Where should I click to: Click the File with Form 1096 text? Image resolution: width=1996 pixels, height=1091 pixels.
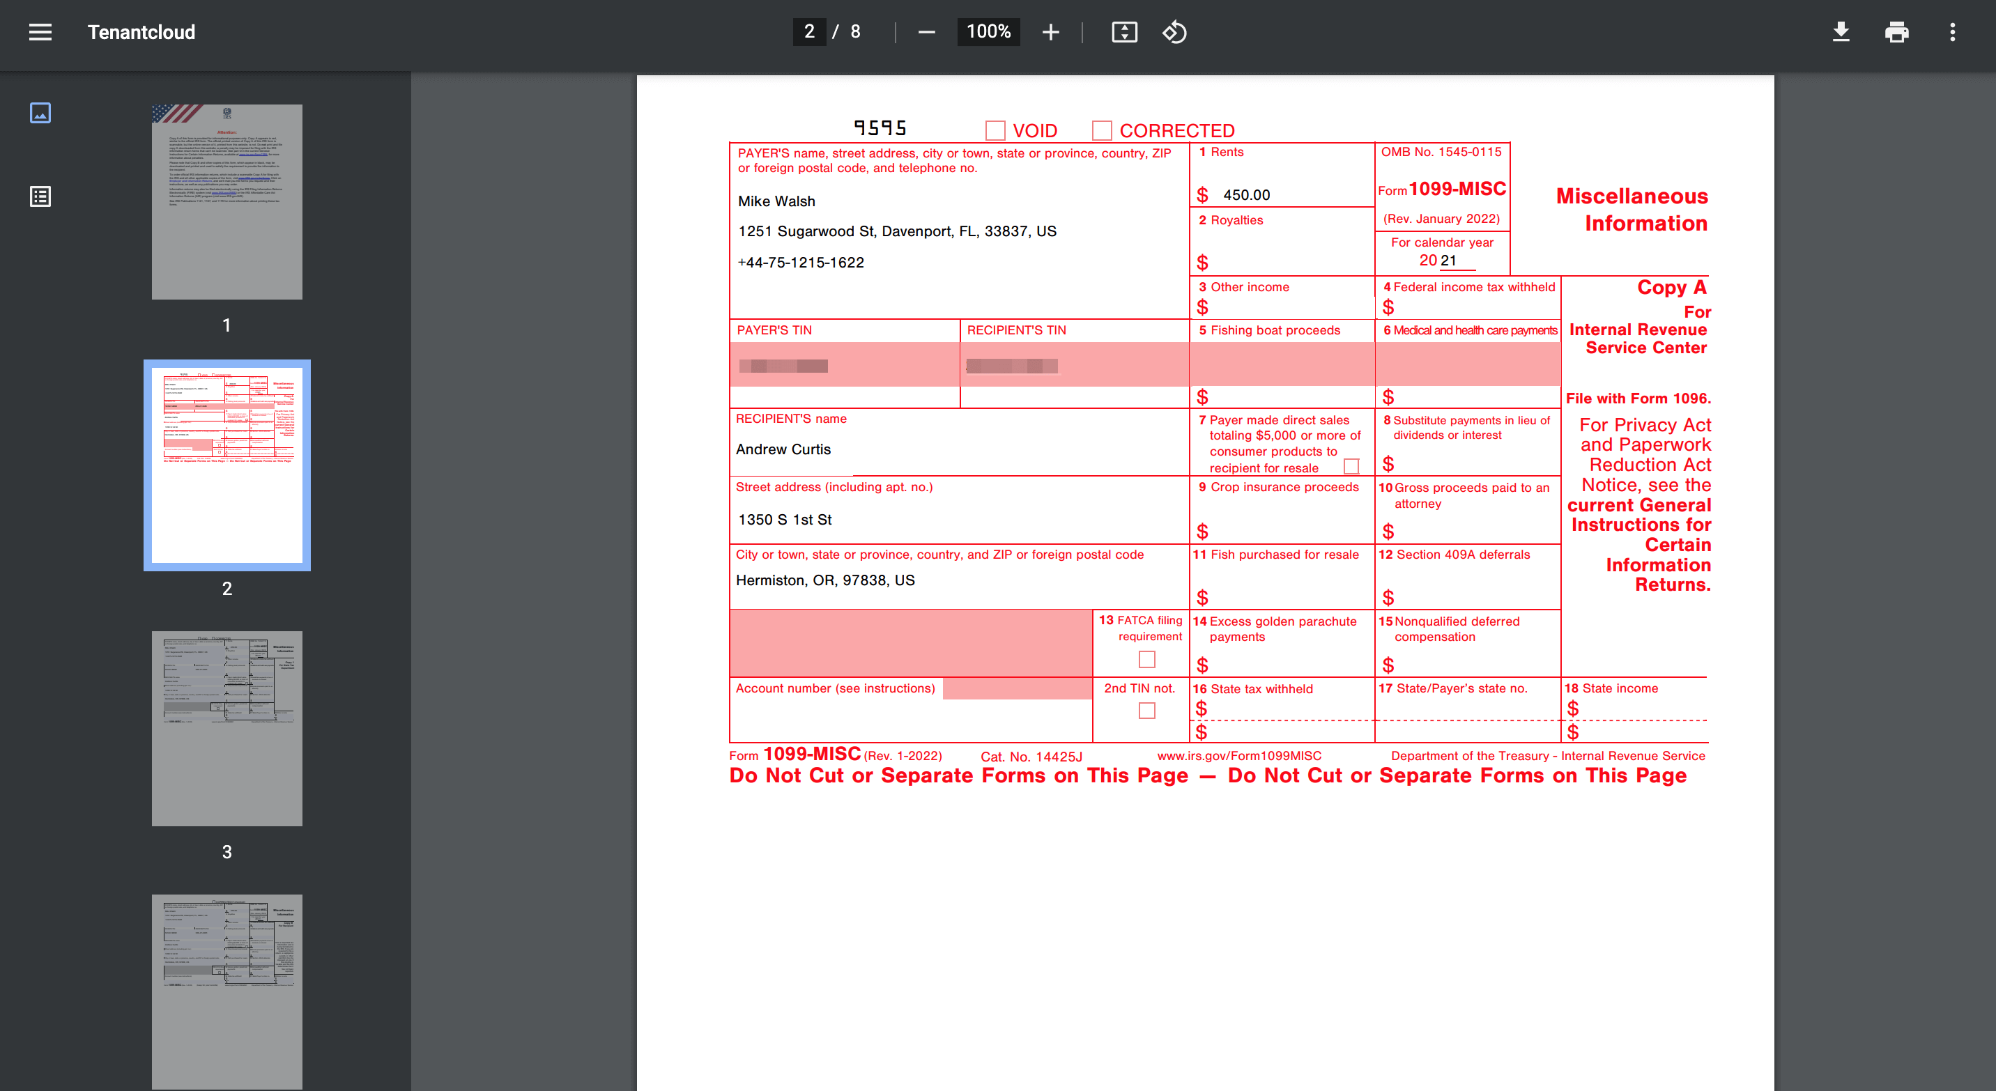[1638, 398]
